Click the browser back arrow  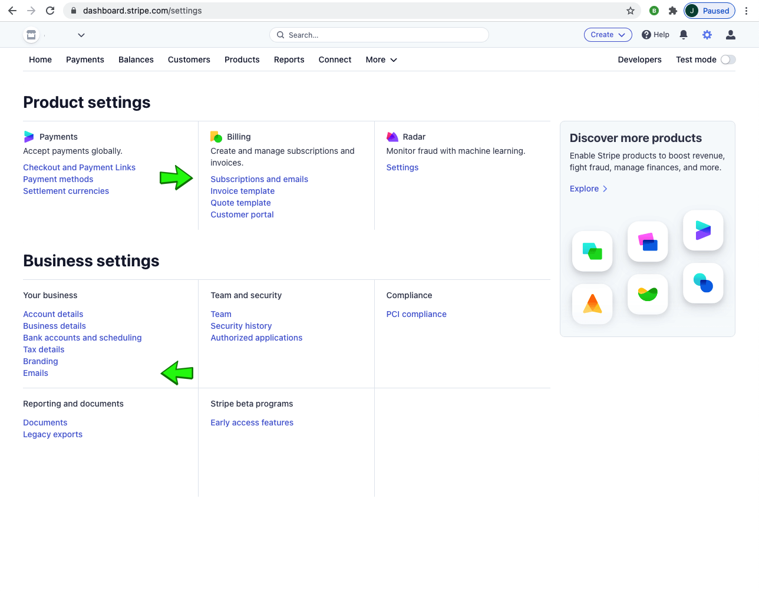(x=12, y=11)
